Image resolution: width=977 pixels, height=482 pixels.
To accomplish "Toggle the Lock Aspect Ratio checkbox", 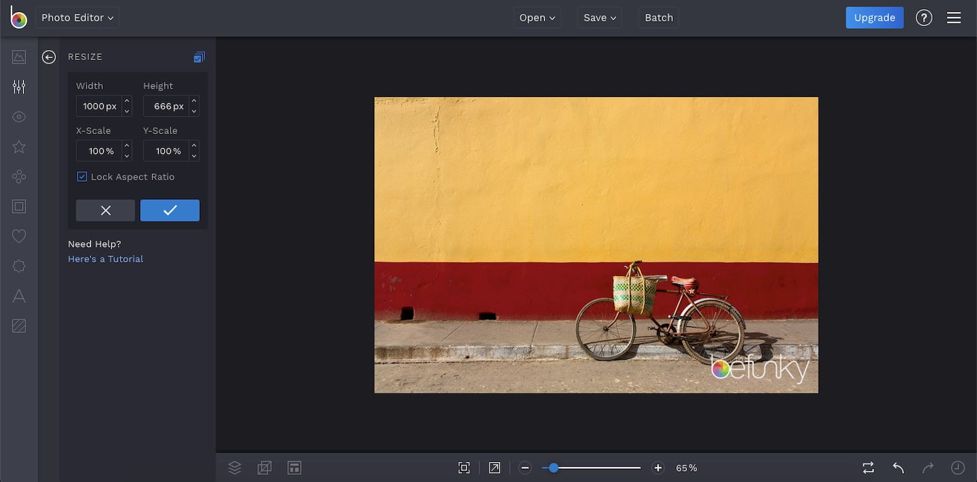I will (x=82, y=177).
